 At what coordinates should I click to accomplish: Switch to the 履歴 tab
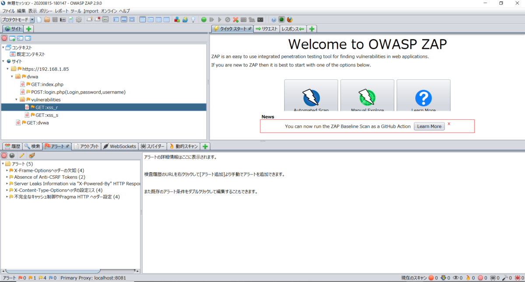click(12, 146)
